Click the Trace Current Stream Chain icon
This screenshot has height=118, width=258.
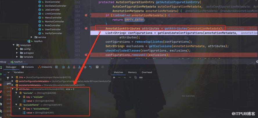(102, 67)
